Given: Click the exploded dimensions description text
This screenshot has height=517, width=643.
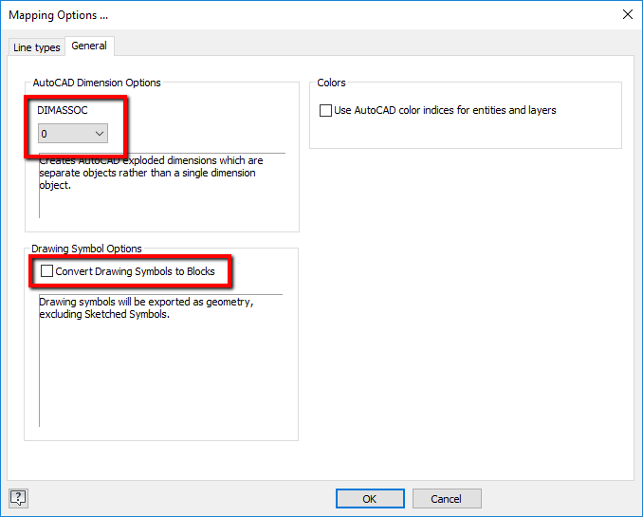Looking at the screenshot, I should click(151, 173).
